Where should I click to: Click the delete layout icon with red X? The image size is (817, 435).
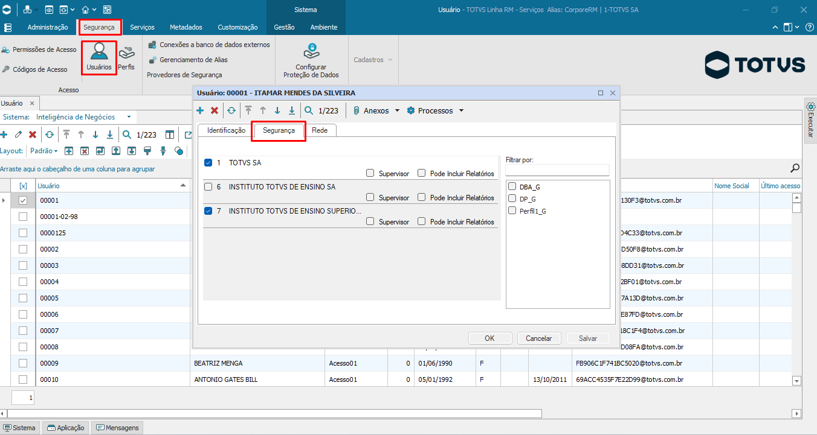point(85,151)
